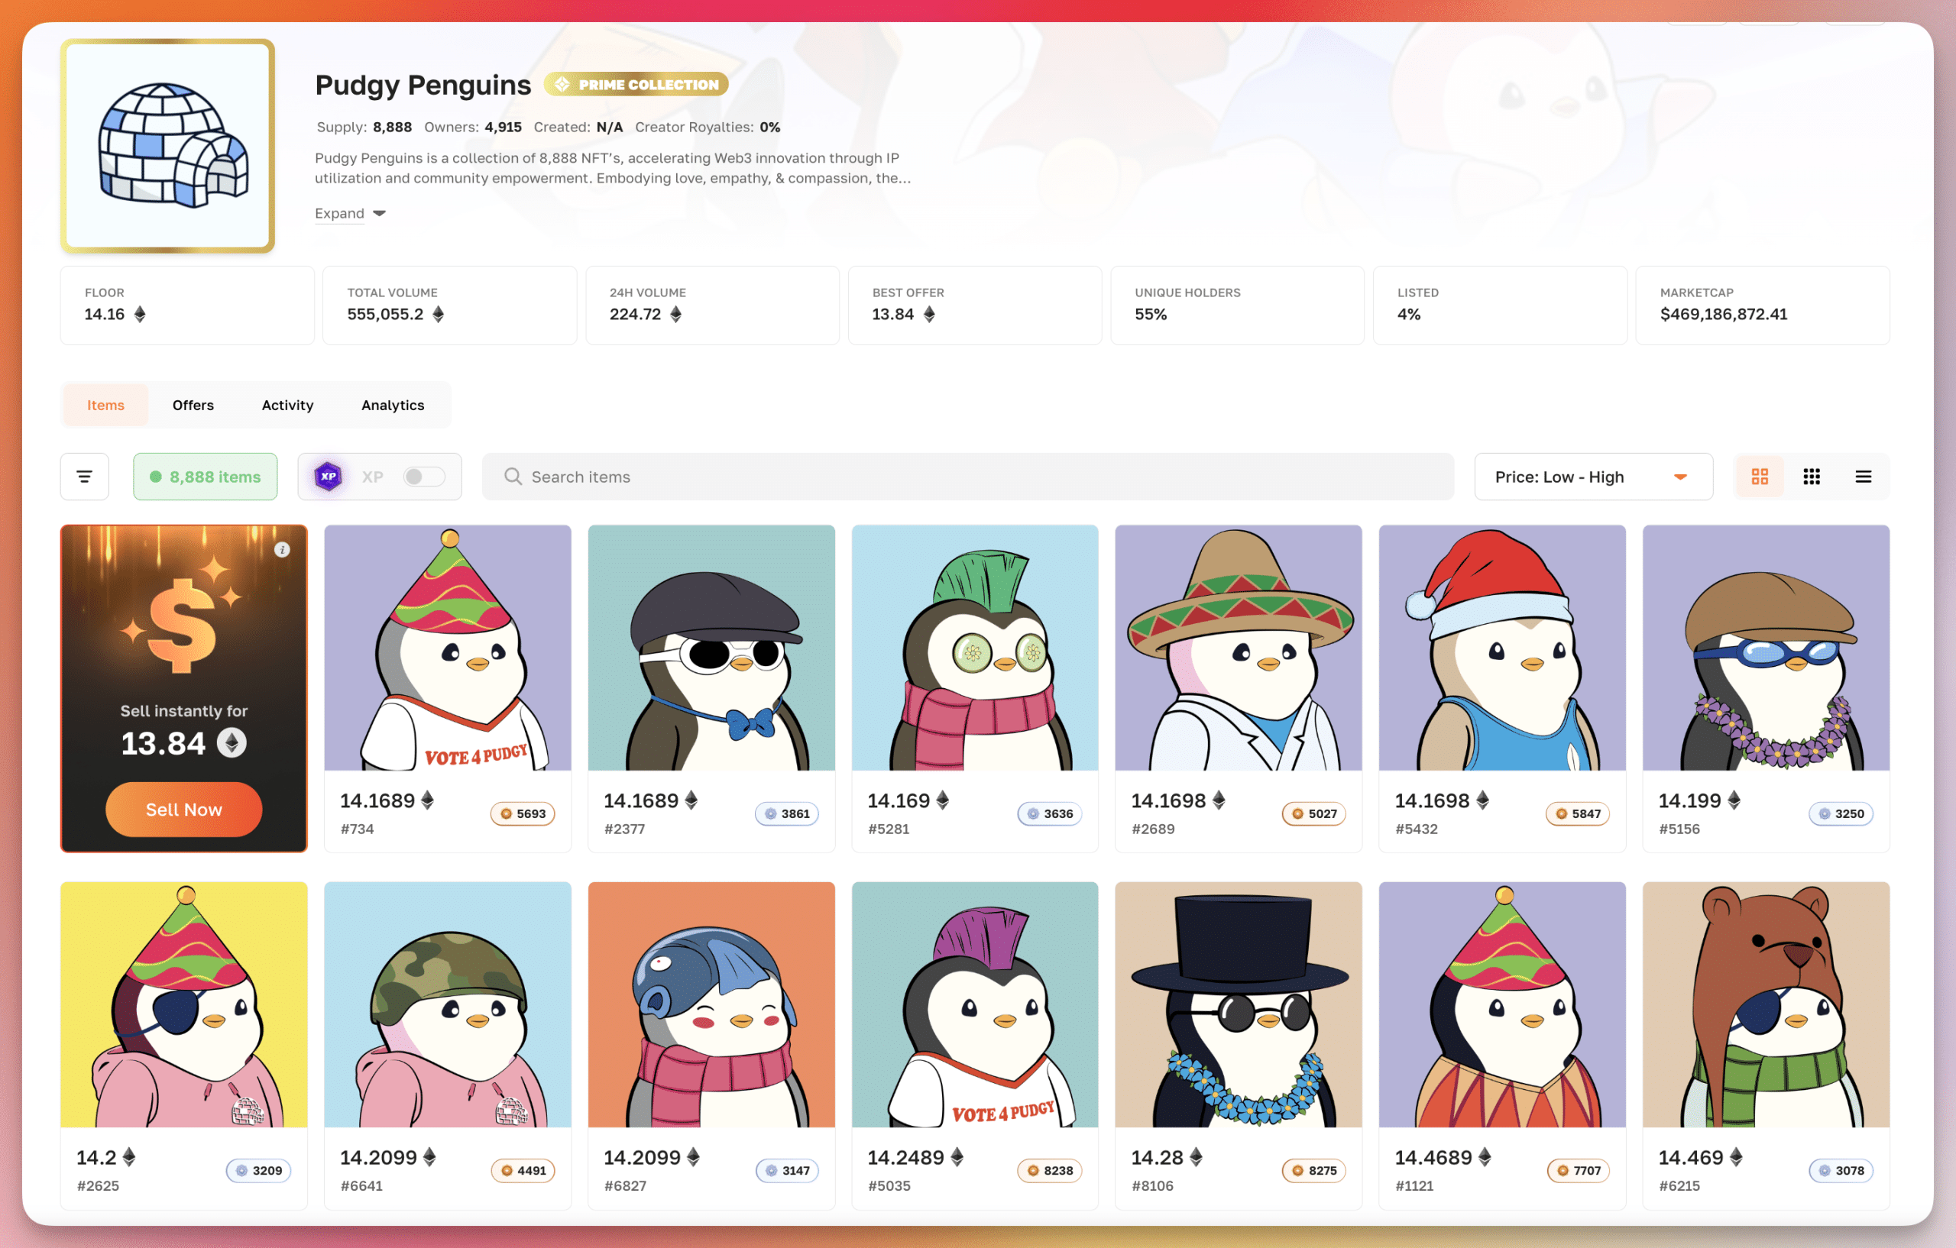Click rarity badge 3636
This screenshot has height=1248, width=1956.
coord(1051,813)
